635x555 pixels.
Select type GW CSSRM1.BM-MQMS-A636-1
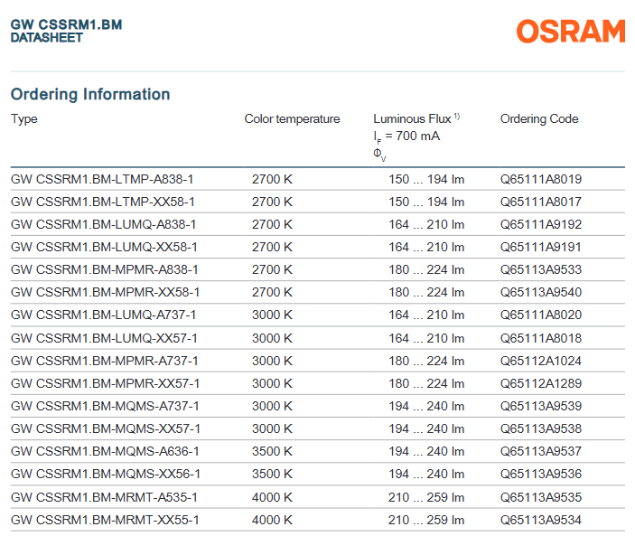tap(105, 452)
